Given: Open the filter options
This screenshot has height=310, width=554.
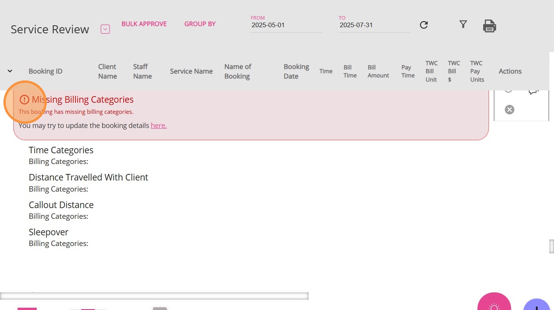Looking at the screenshot, I should pyautogui.click(x=463, y=25).
